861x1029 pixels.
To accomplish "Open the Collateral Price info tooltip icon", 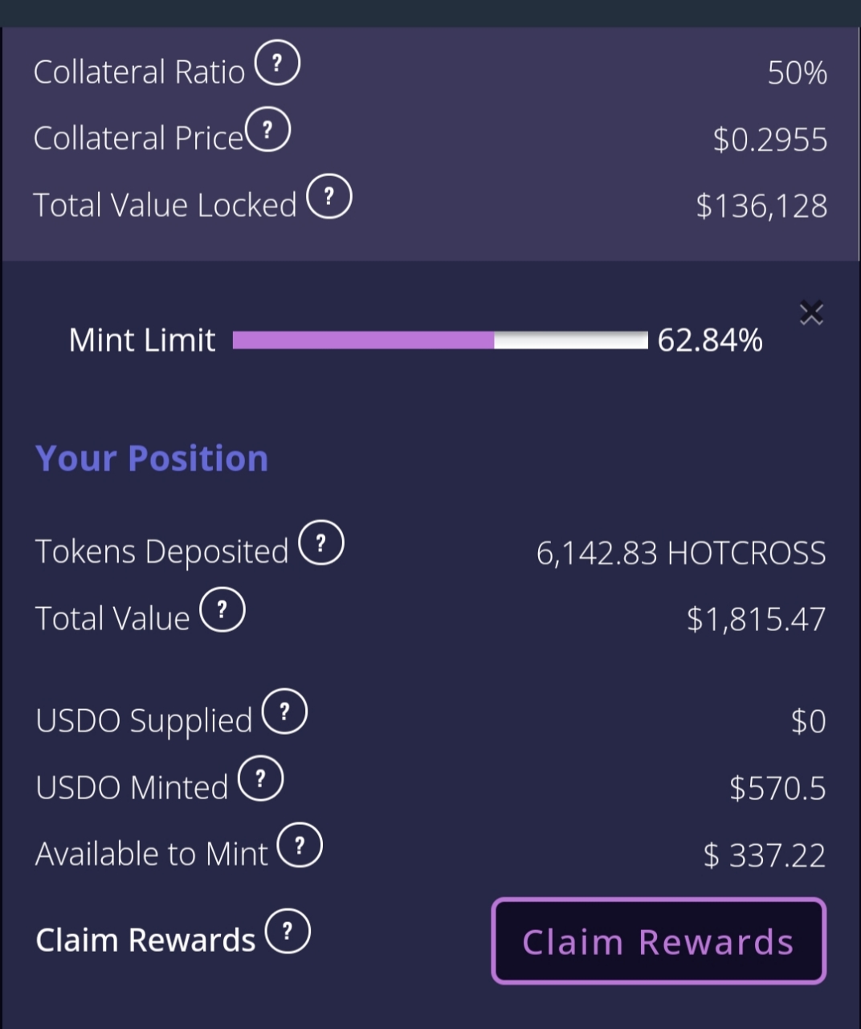I will (267, 129).
